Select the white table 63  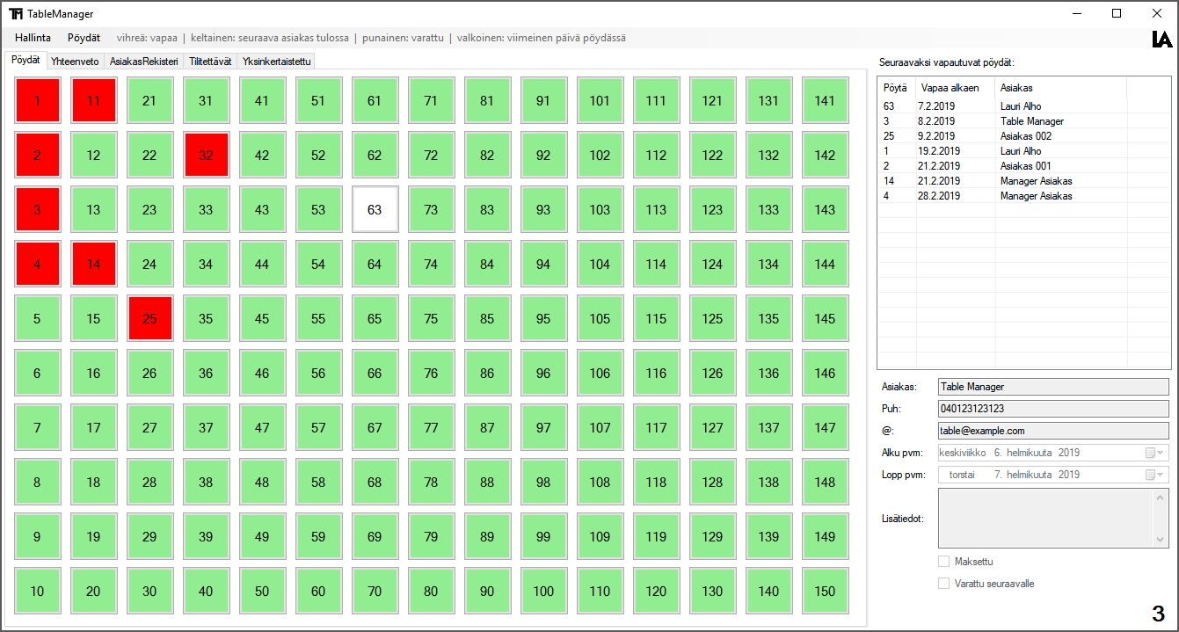(375, 209)
